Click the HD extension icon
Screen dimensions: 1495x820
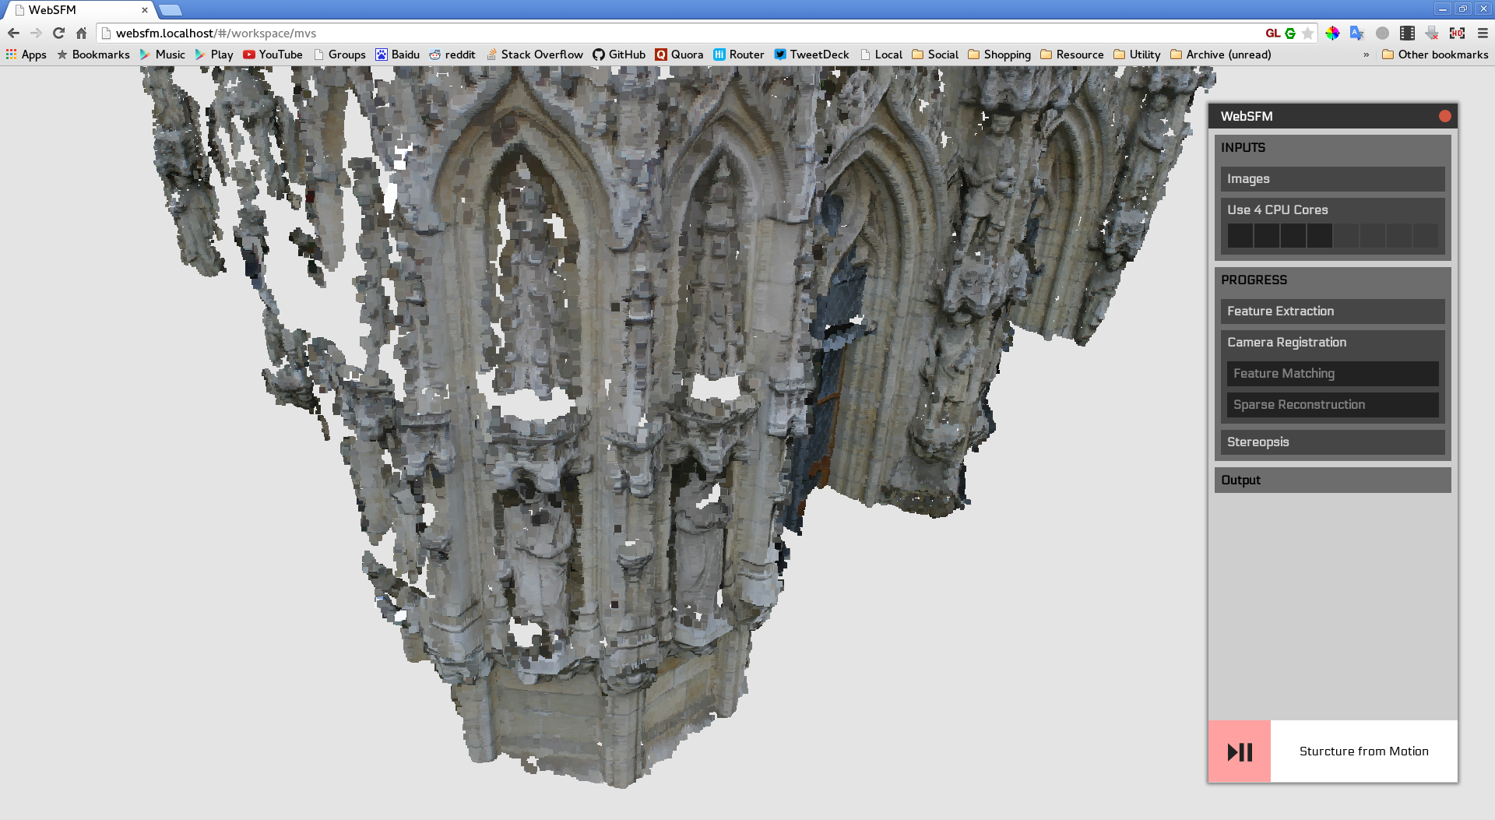tap(1457, 33)
